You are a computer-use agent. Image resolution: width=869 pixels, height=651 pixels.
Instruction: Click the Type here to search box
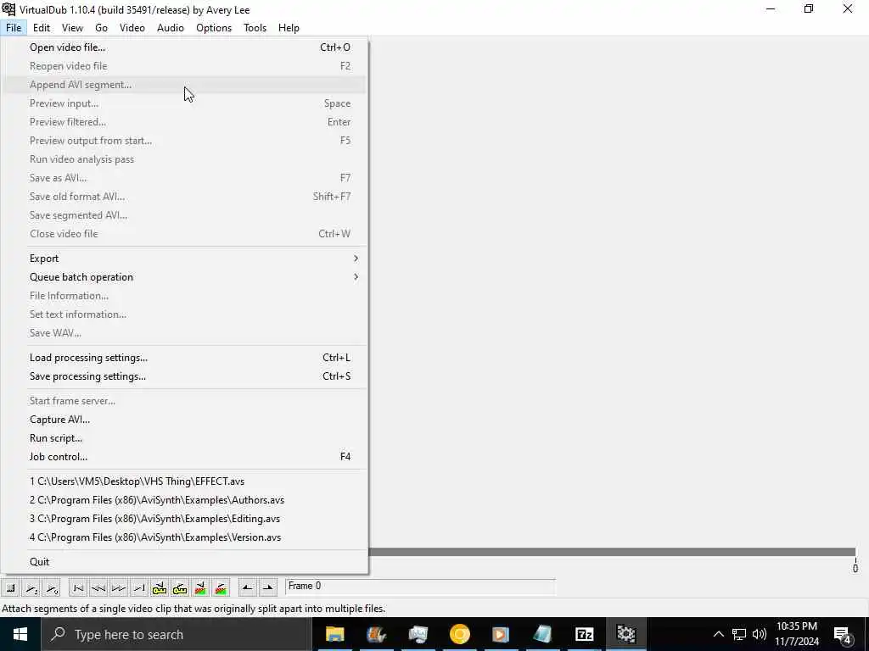[177, 634]
